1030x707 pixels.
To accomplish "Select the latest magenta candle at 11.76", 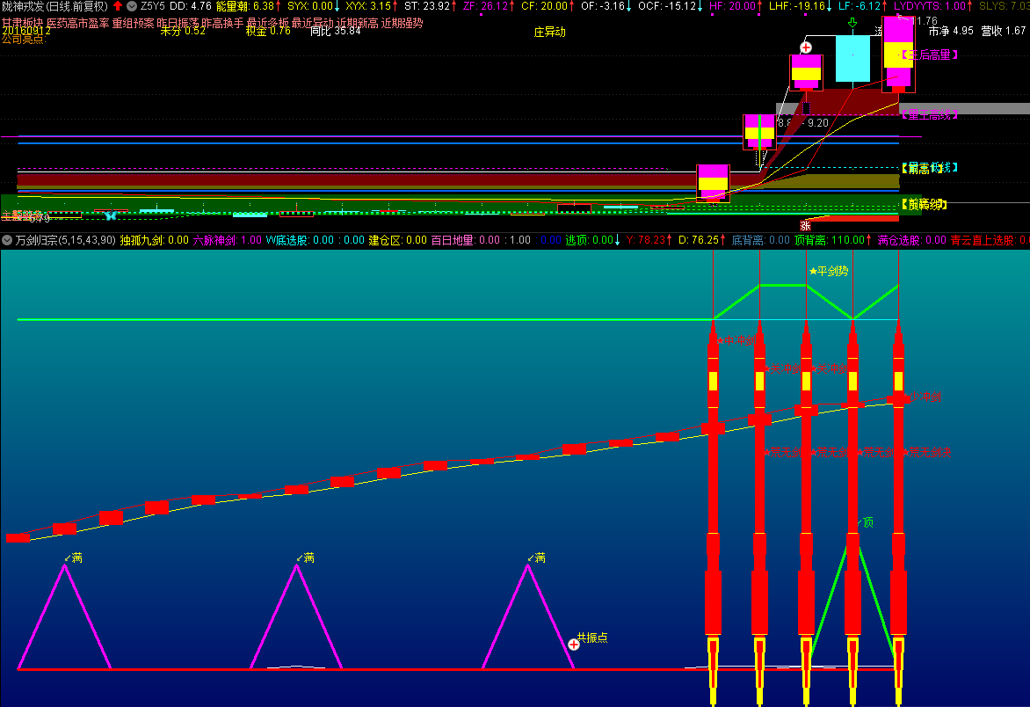I will coord(898,55).
